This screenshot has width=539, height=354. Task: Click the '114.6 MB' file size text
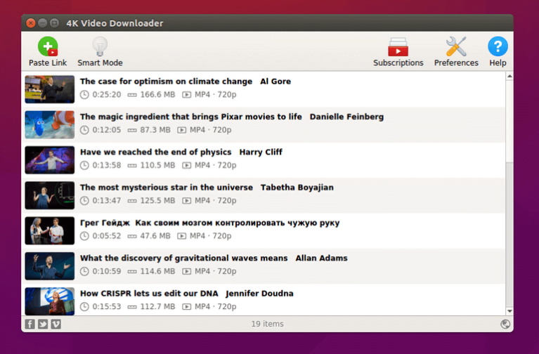[x=157, y=271]
